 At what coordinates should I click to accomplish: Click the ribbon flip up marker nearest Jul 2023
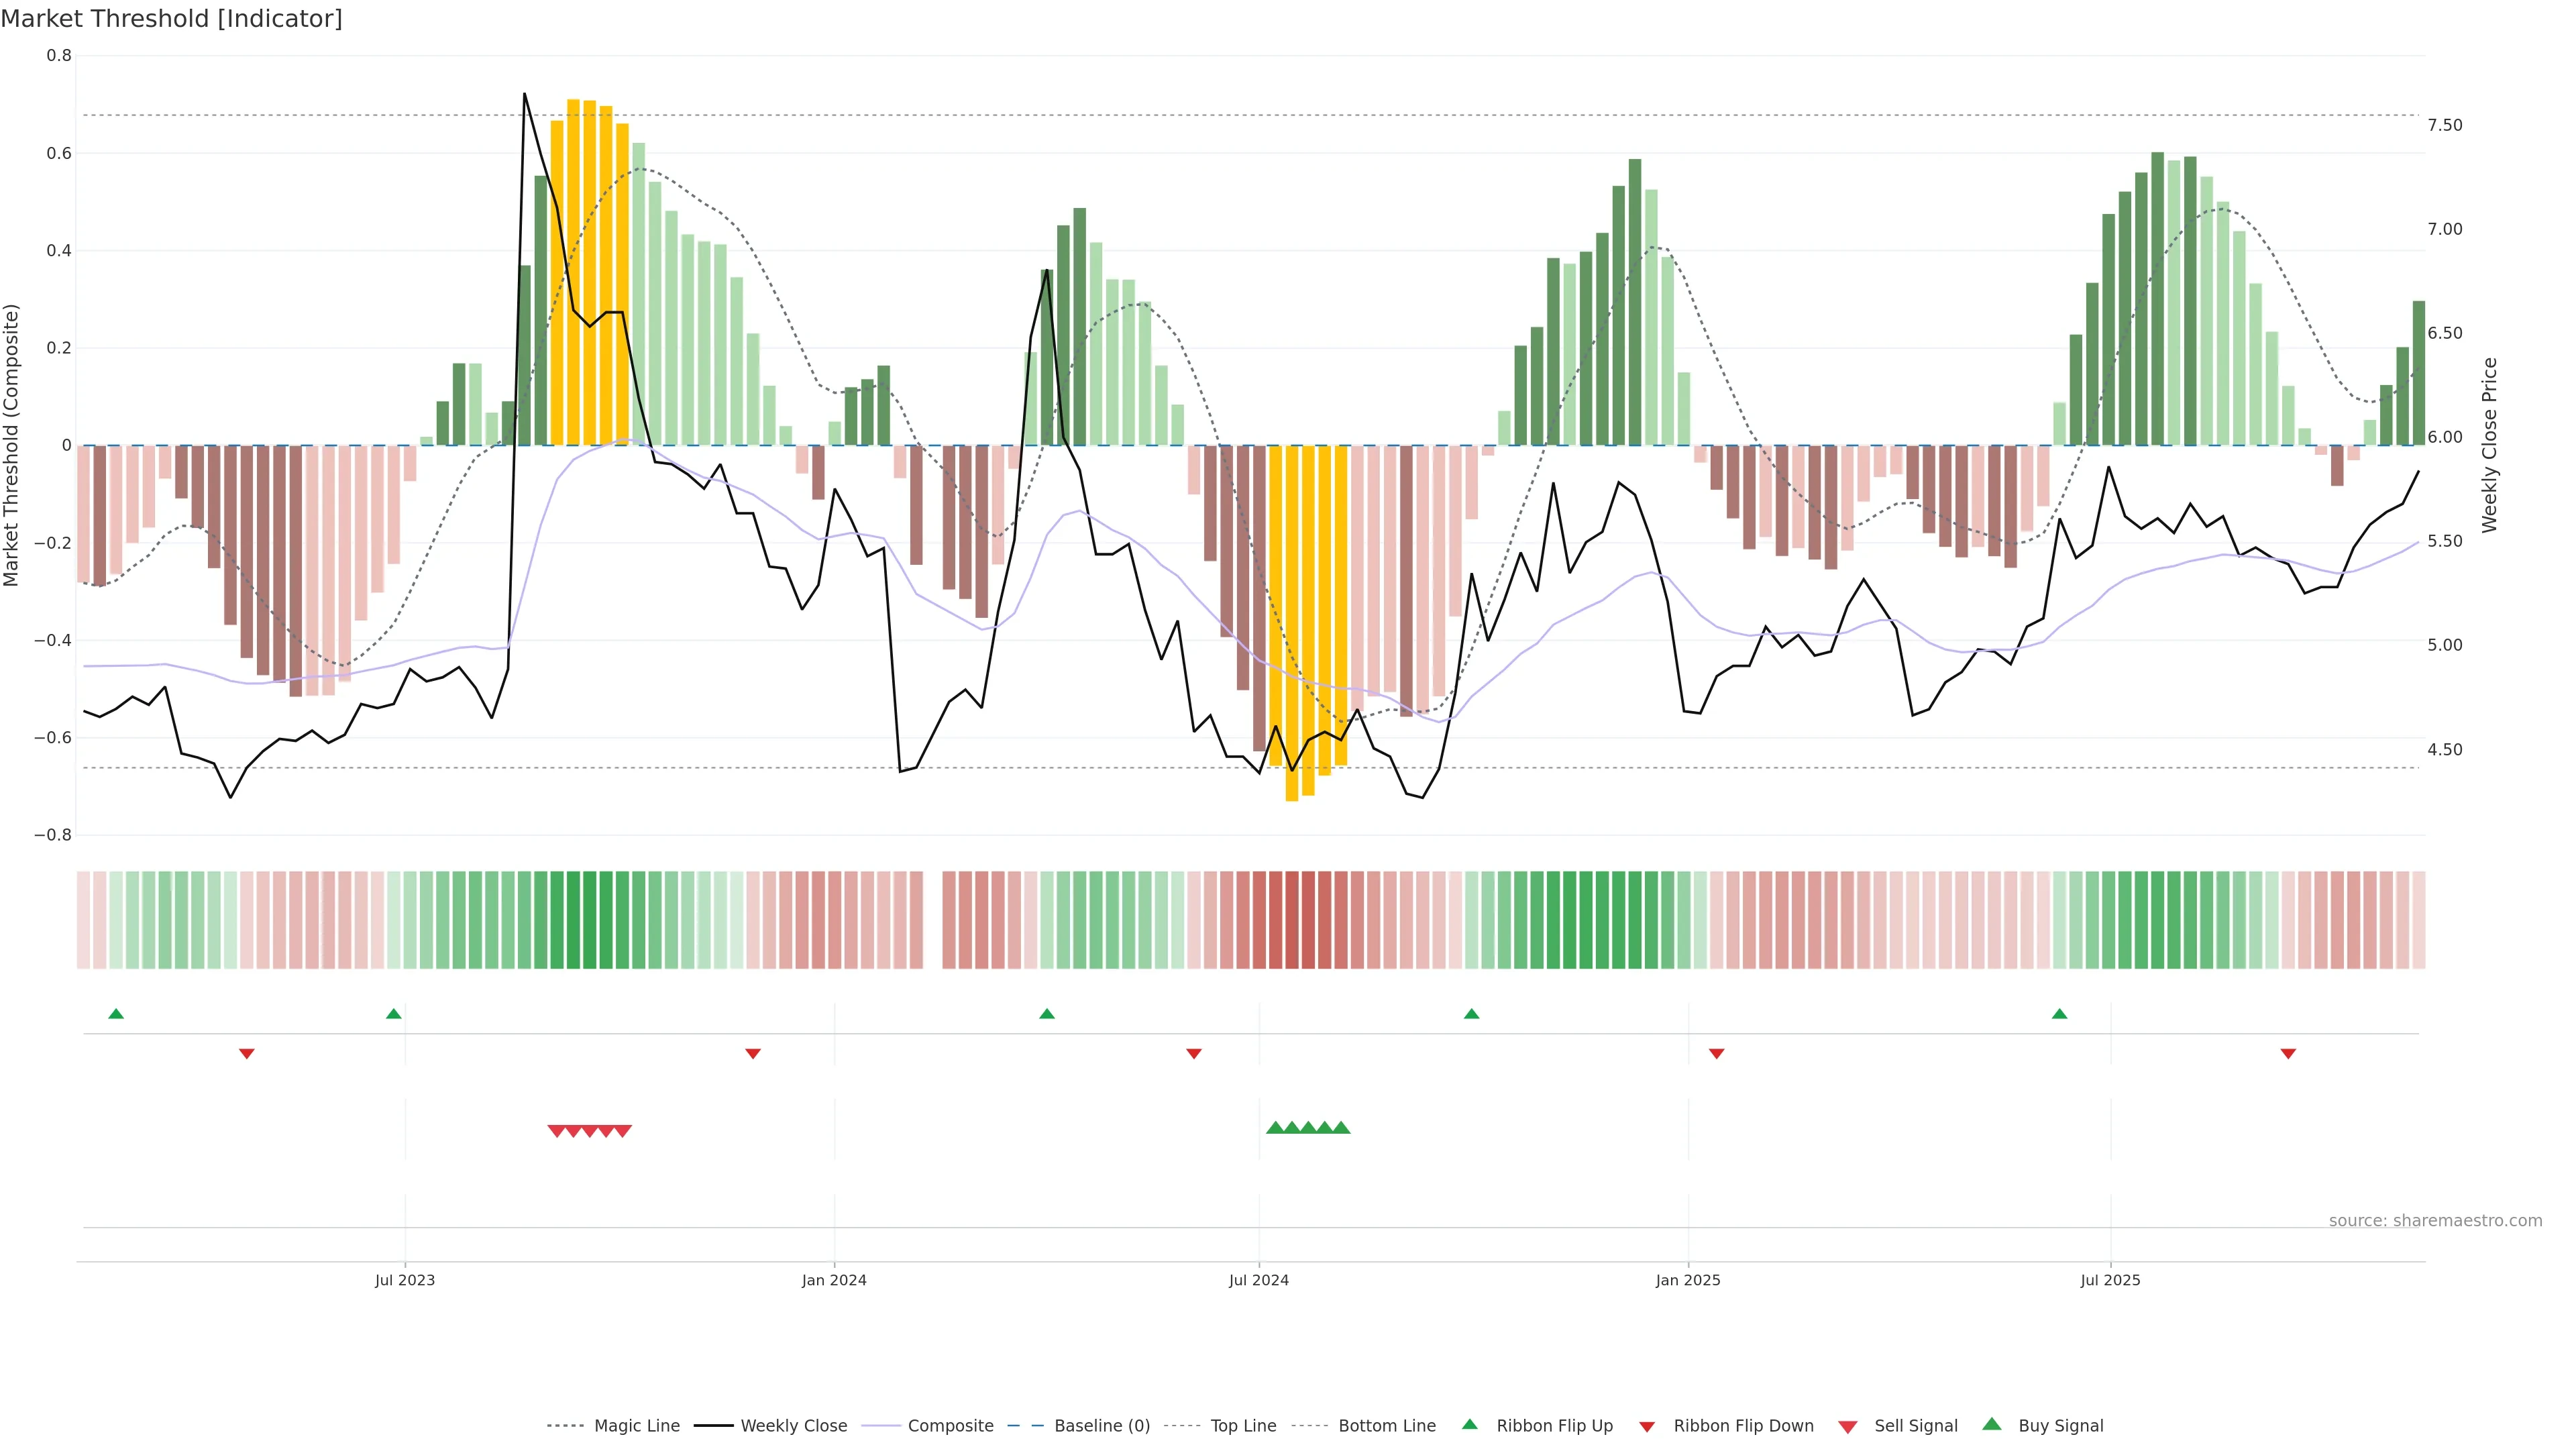pos(394,1014)
